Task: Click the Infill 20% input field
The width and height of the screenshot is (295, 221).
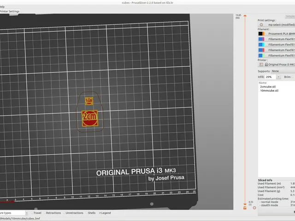Action: pos(271,77)
